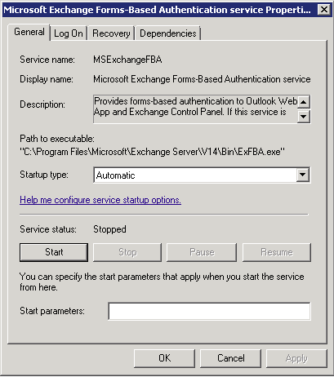Click the dialog title bar text
The height and width of the screenshot is (377, 334).
point(157,10)
